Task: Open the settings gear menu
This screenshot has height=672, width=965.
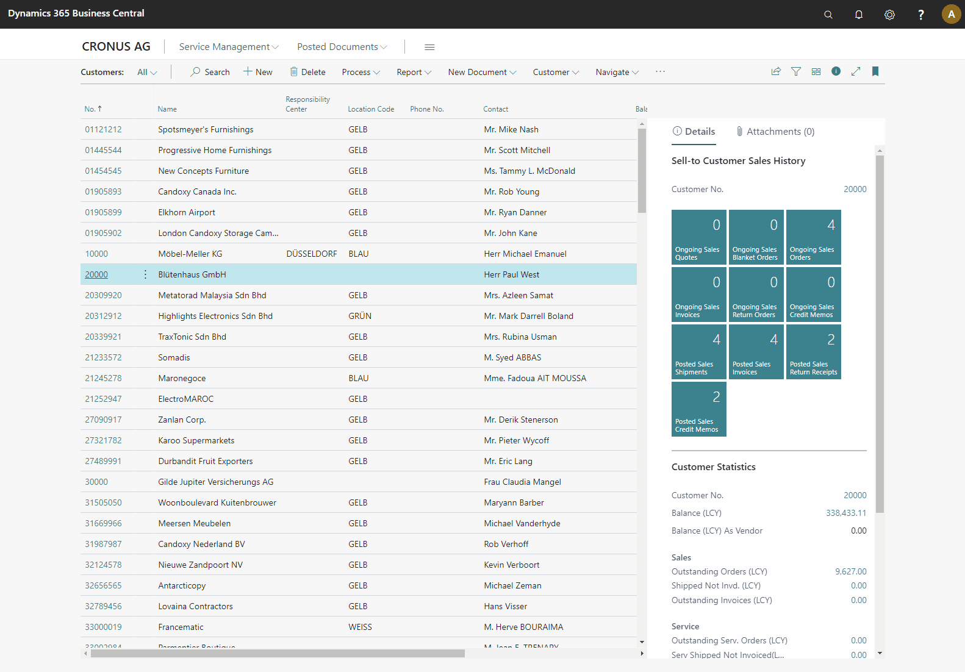Action: click(889, 15)
